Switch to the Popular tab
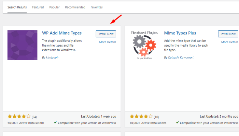 tap(54, 7)
